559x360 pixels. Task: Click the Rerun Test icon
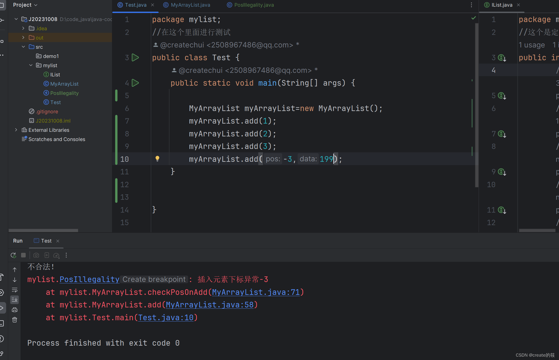pos(13,255)
